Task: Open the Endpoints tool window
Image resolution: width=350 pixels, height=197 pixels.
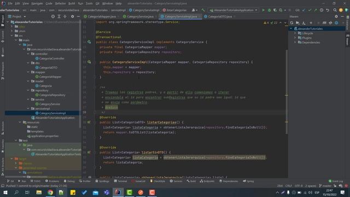Action: 207,181
